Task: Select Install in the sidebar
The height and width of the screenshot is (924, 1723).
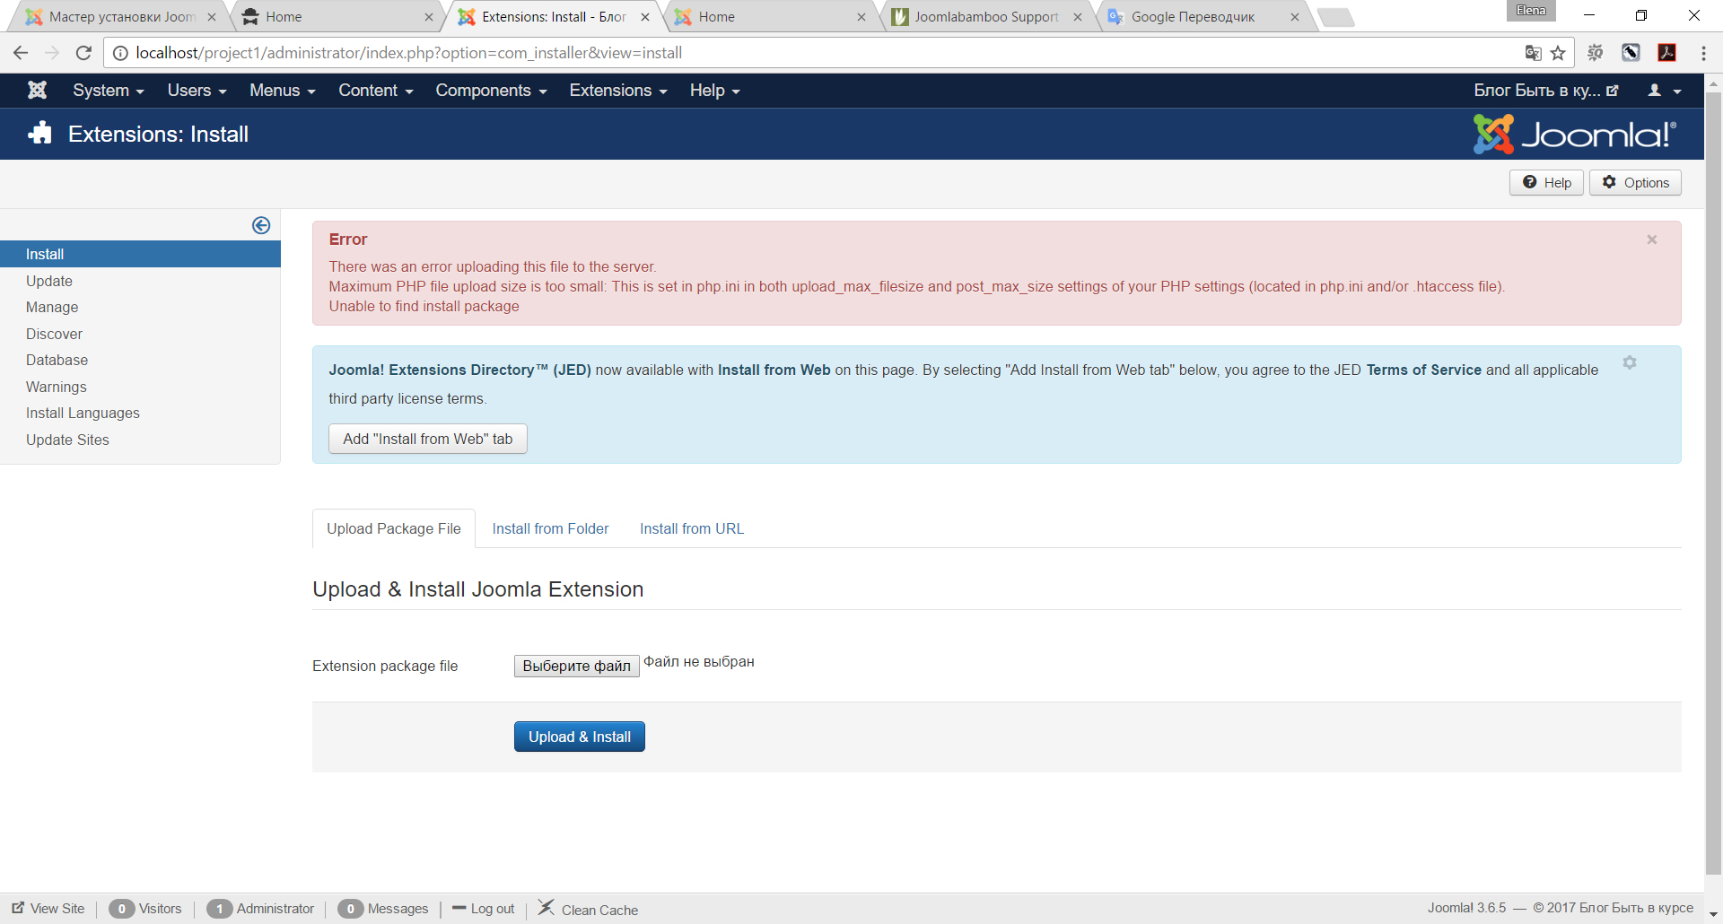Action: pos(140,254)
